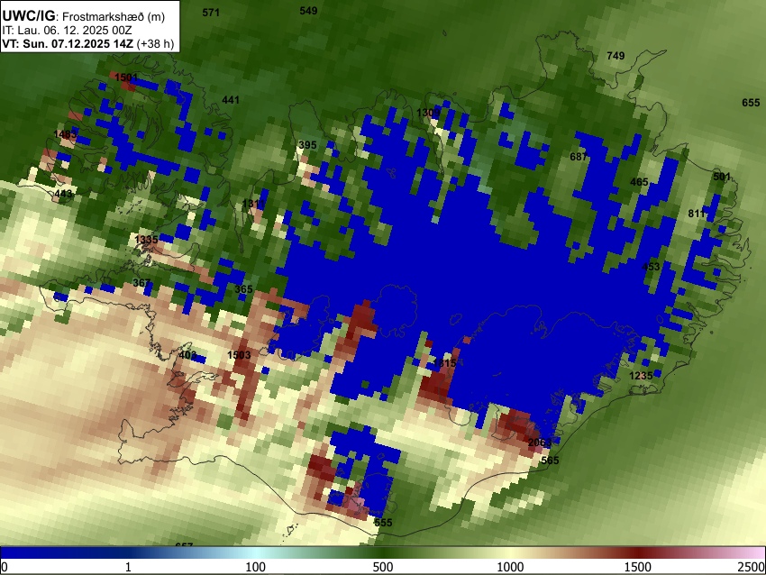Click the 1 label on the color scale

click(x=128, y=567)
